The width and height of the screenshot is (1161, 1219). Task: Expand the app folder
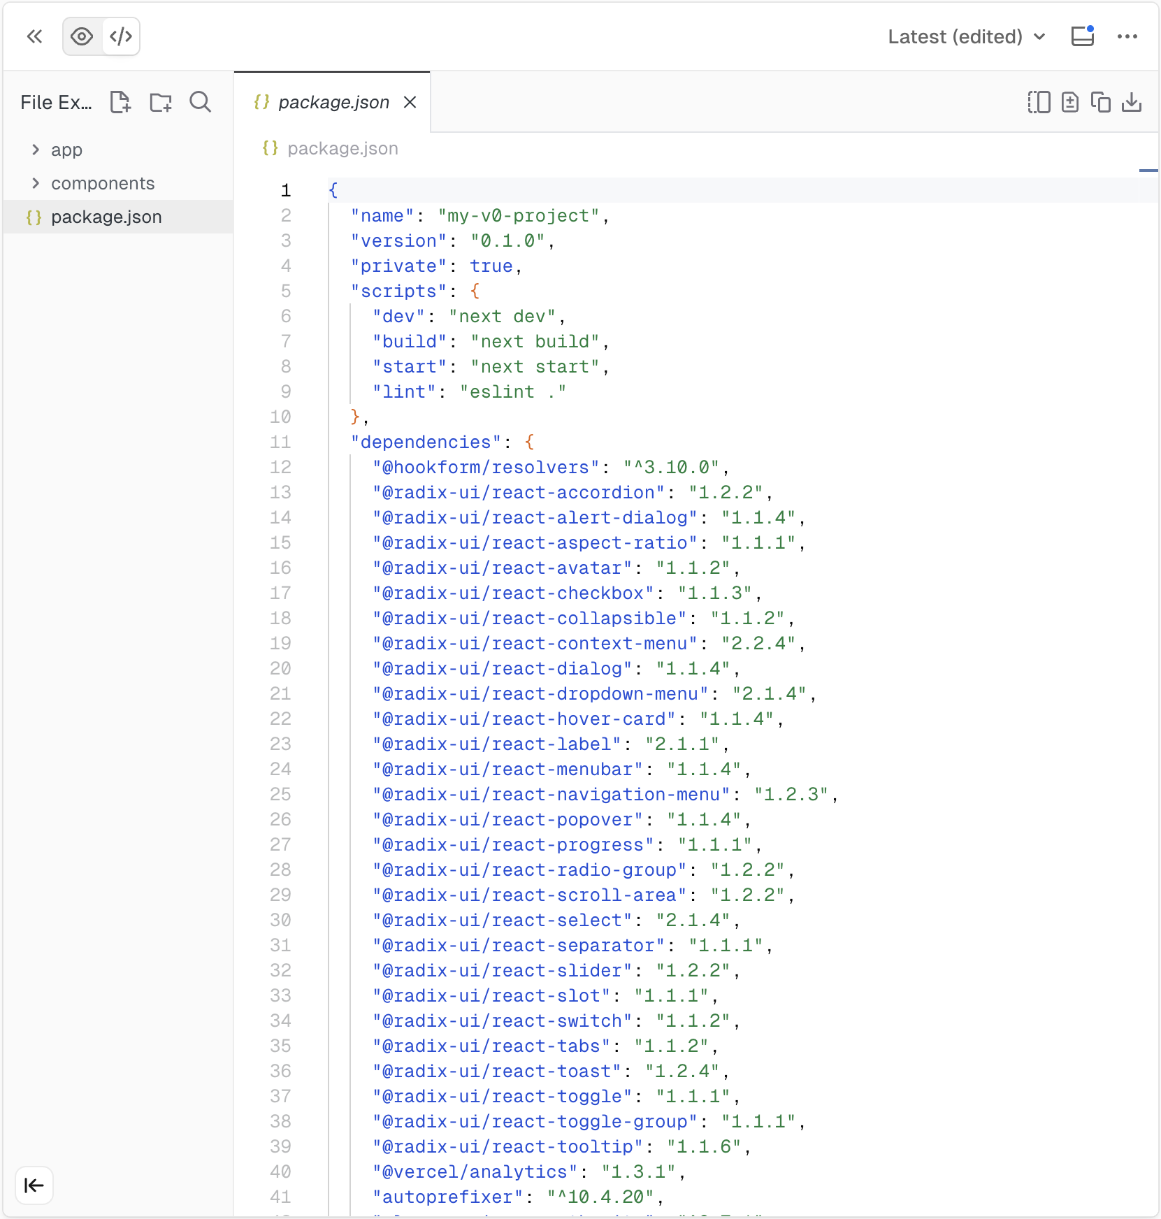[x=118, y=150]
